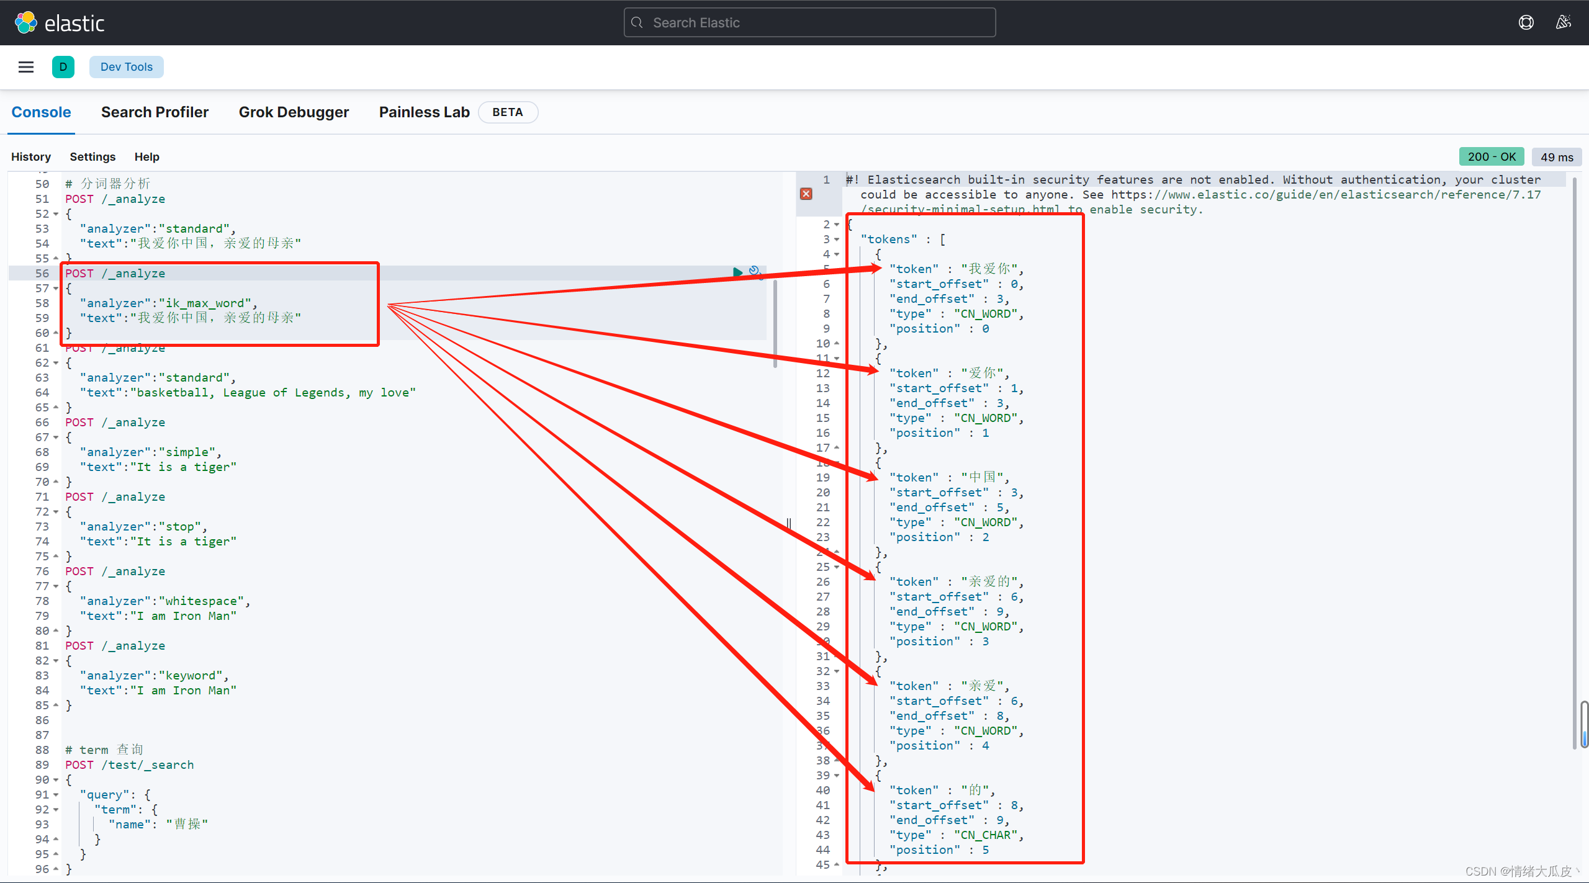Click the "text":"It is a tiger" line 69
Image resolution: width=1589 pixels, height=883 pixels.
(x=158, y=467)
